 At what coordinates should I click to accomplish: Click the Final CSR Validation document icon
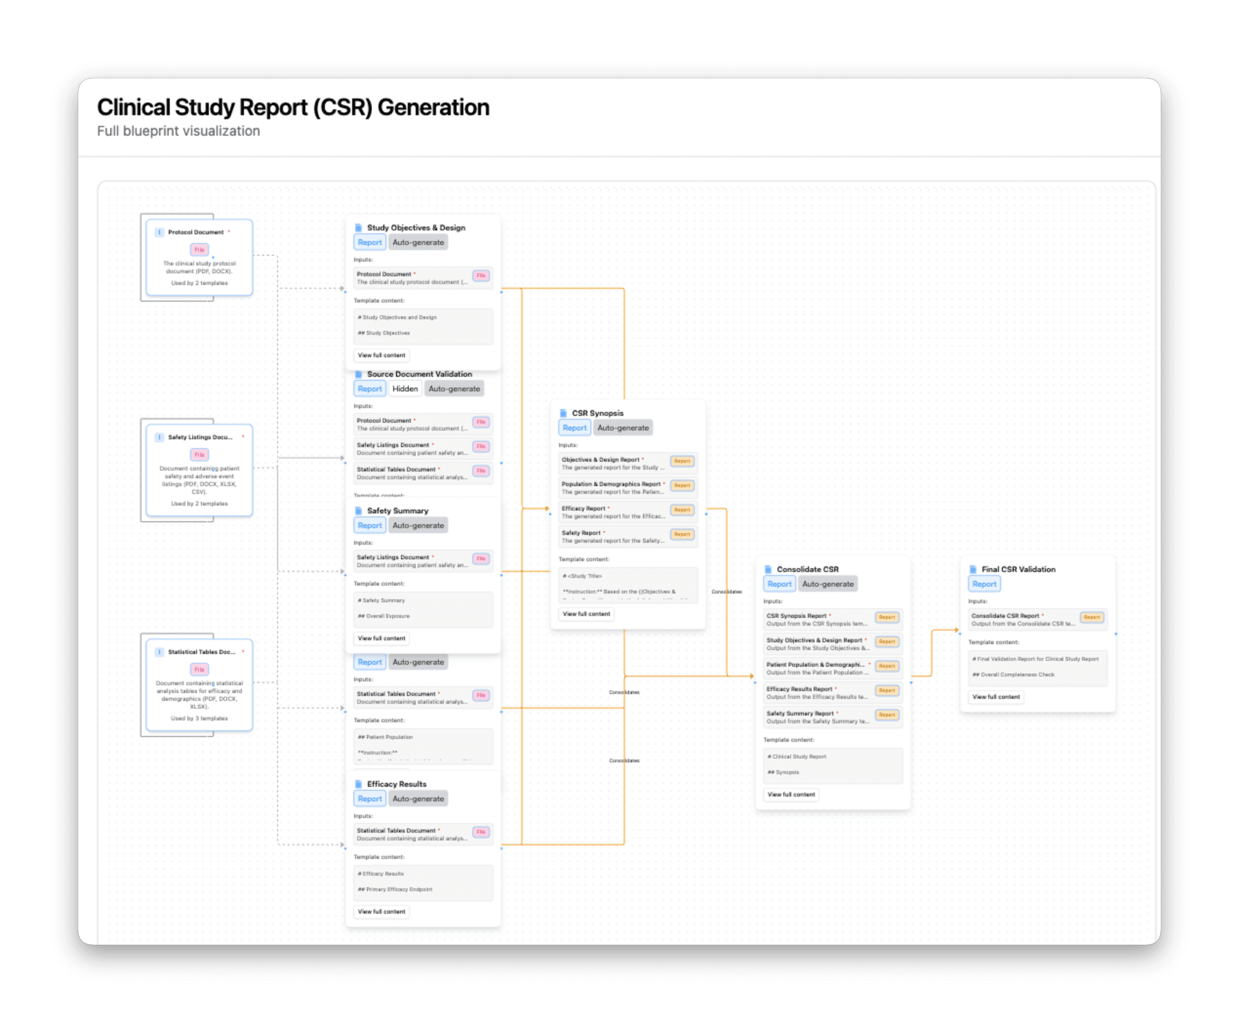[973, 569]
